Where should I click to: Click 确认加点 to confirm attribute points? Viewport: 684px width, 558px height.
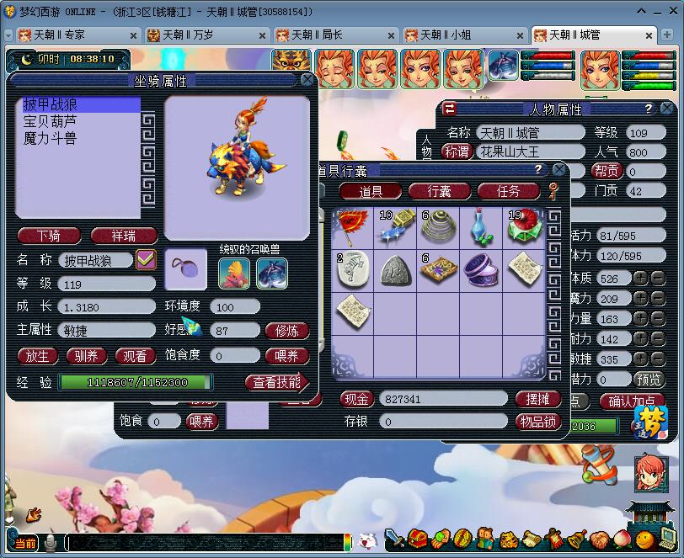click(632, 401)
